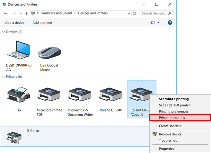Viewport: 211px width, 153px height.
Task: Select the Microsoft Print to PDF printer icon
Action: coord(48,94)
